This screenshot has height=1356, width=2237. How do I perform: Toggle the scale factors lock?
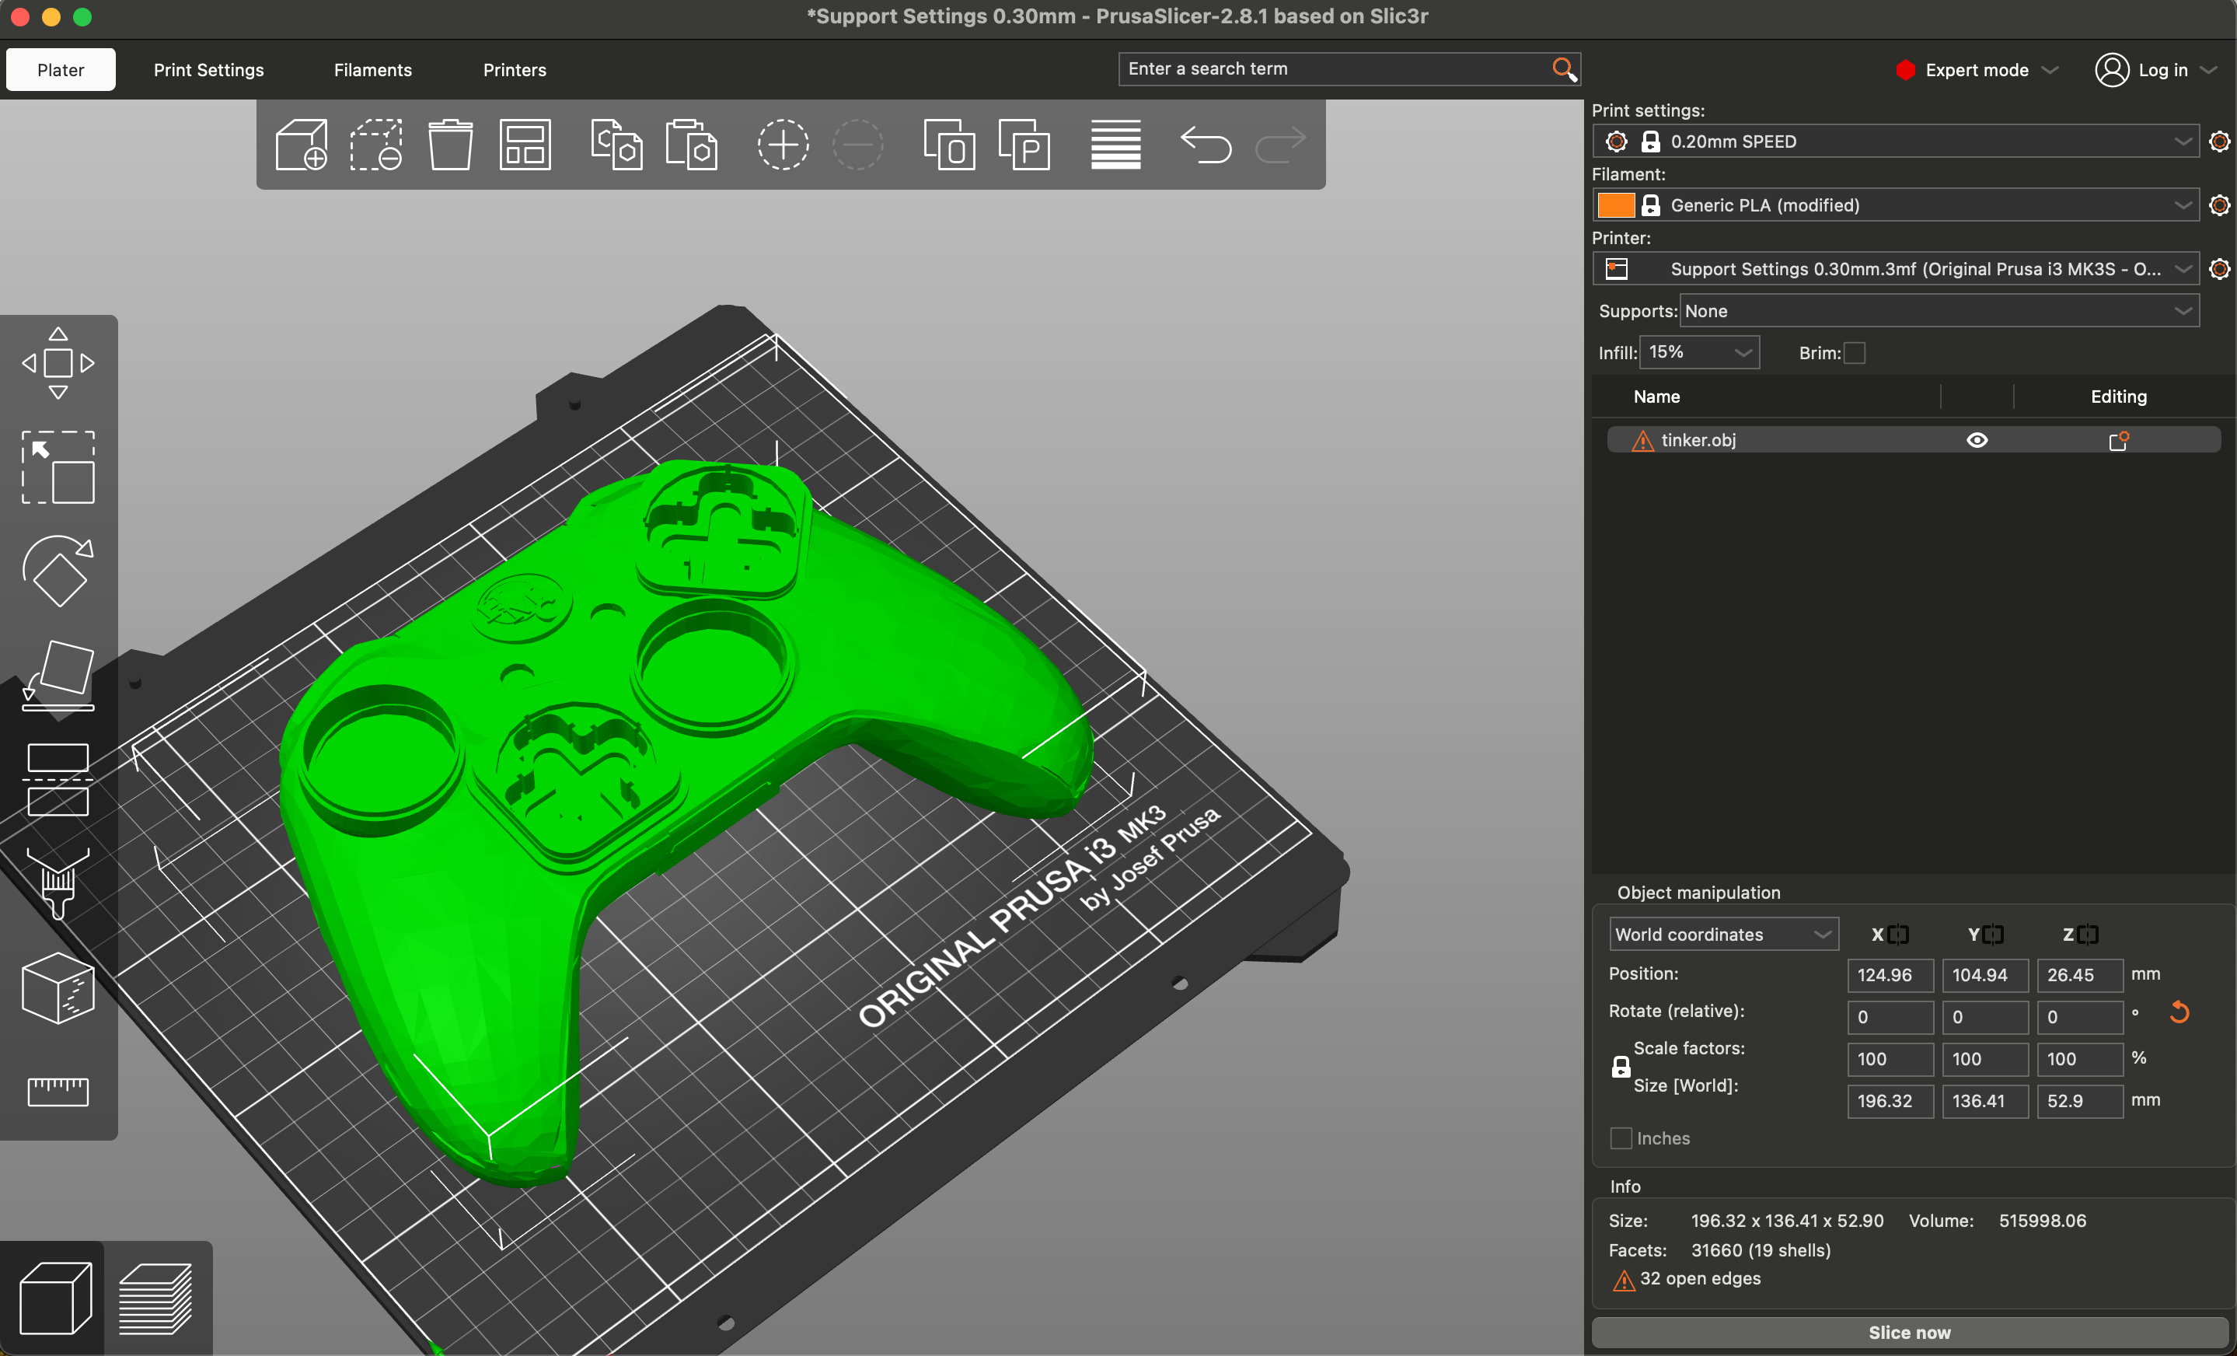coord(1621,1068)
